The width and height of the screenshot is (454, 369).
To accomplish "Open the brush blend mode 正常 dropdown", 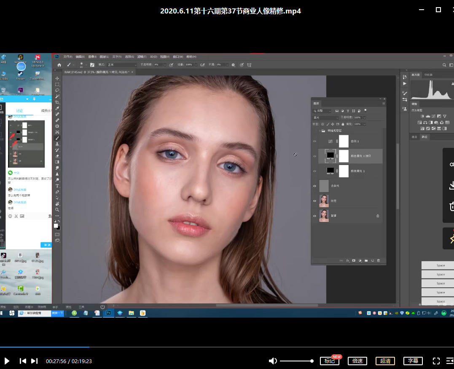I will [122, 65].
